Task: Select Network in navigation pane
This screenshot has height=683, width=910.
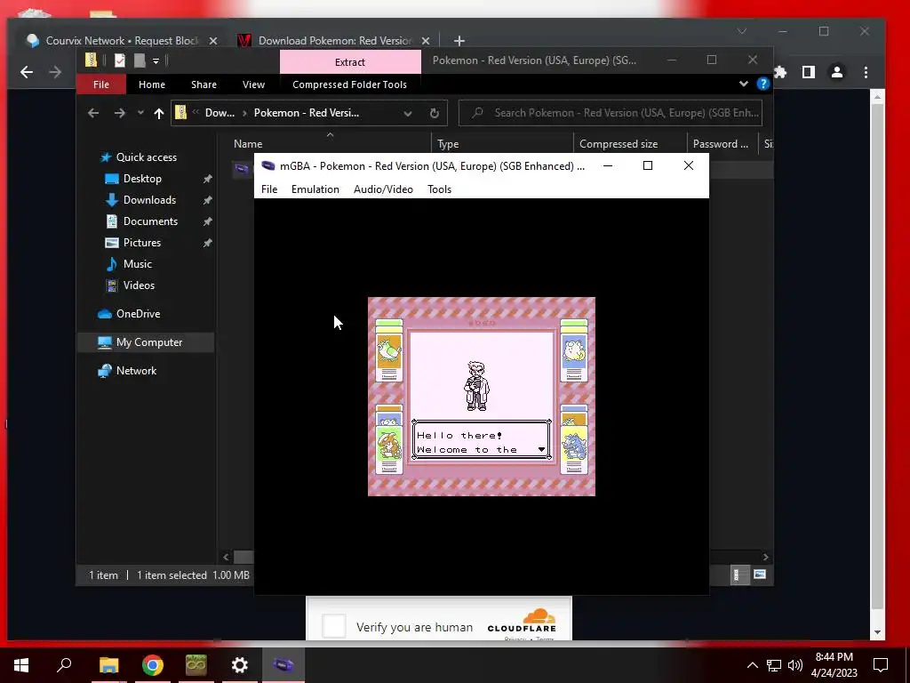Action: coord(136,371)
